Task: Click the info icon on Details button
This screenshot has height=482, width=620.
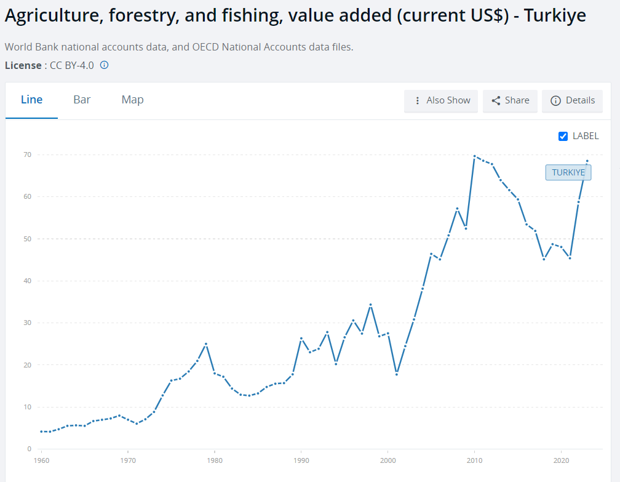Action: (x=555, y=100)
